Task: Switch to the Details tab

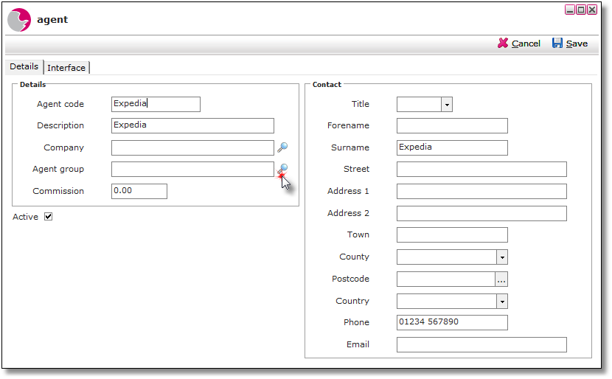Action: pyautogui.click(x=24, y=66)
